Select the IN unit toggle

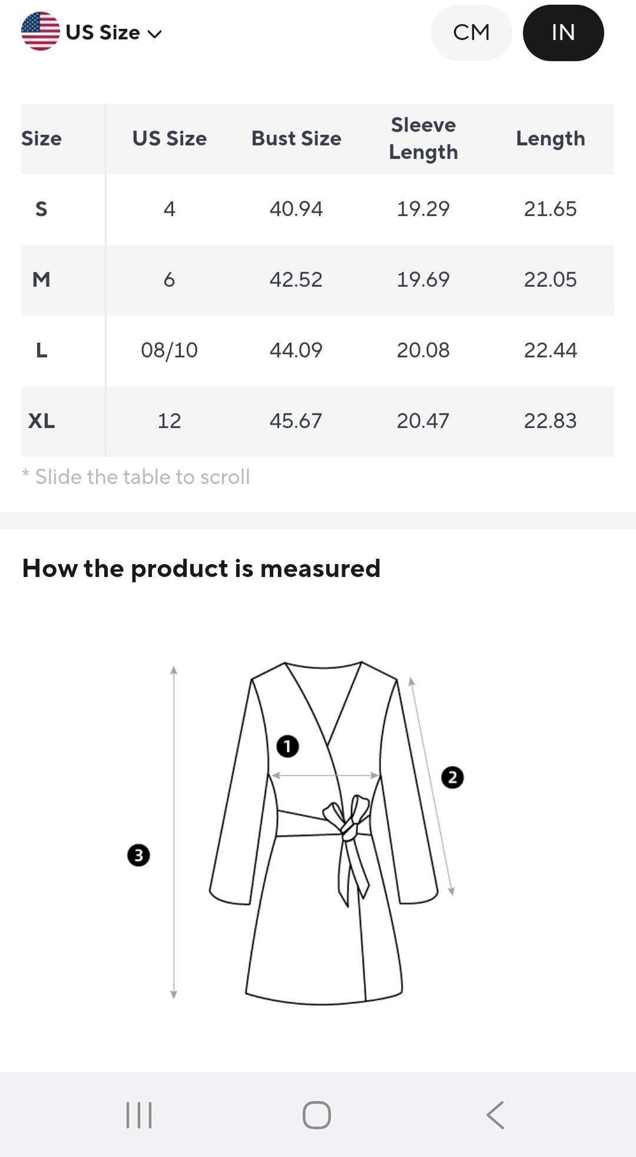(563, 32)
